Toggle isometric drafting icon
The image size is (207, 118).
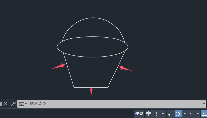point(191,113)
